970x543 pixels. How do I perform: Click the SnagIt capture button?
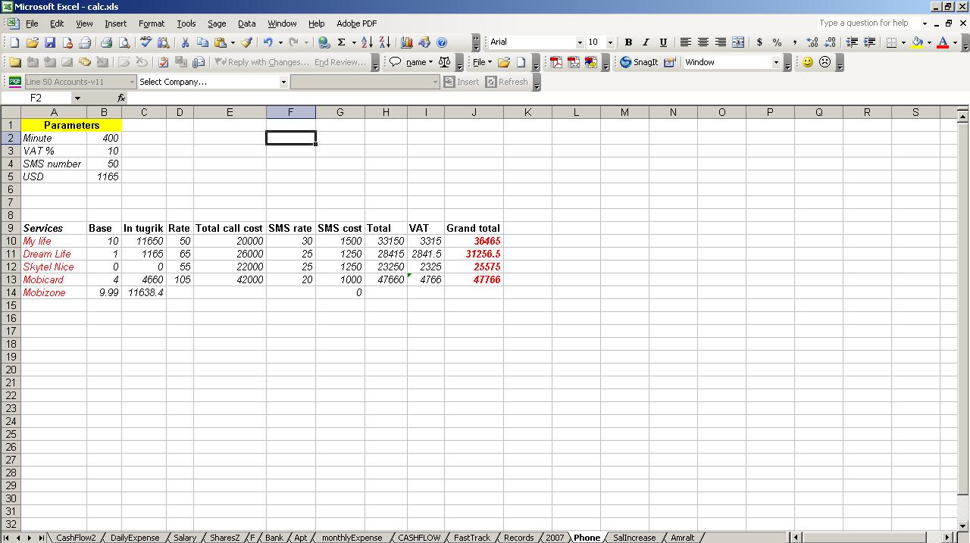pyautogui.click(x=639, y=62)
